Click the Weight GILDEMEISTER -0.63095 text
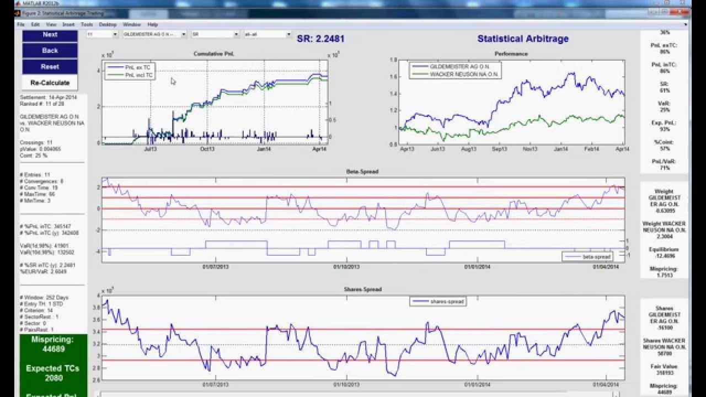 pyautogui.click(x=664, y=201)
